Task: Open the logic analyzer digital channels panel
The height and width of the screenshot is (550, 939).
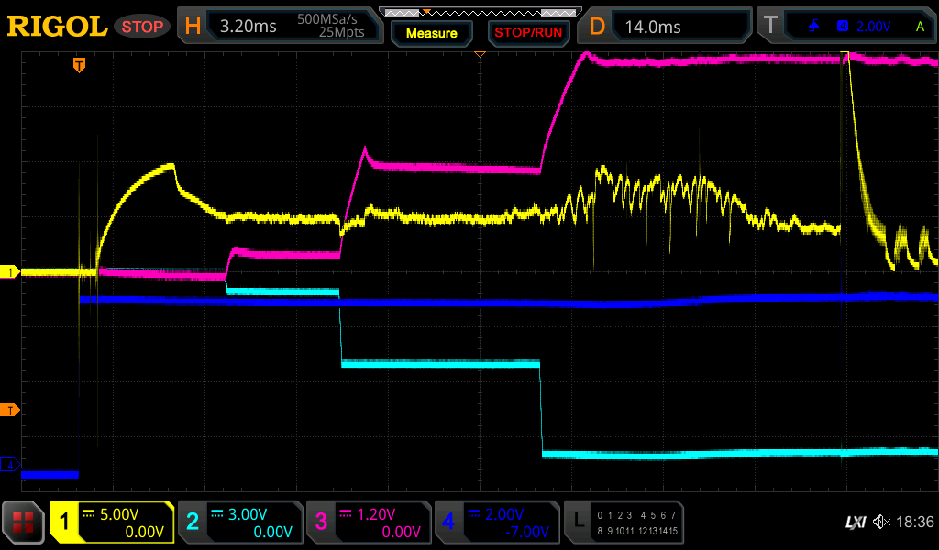Action: (x=624, y=522)
